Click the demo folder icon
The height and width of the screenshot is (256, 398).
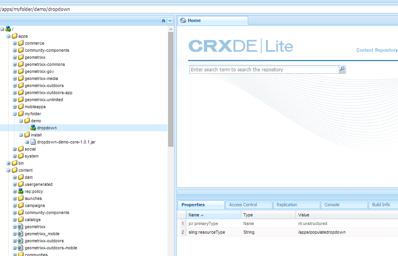coord(27,121)
